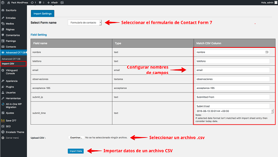Click the SEO plugin icon in admin bar
The height and width of the screenshot is (157, 278).
(62, 2)
